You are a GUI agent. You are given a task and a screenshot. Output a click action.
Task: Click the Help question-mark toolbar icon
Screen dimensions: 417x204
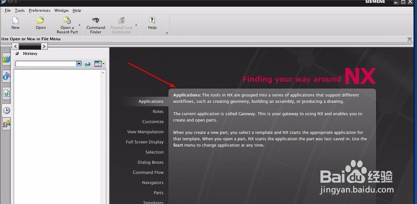(152, 20)
